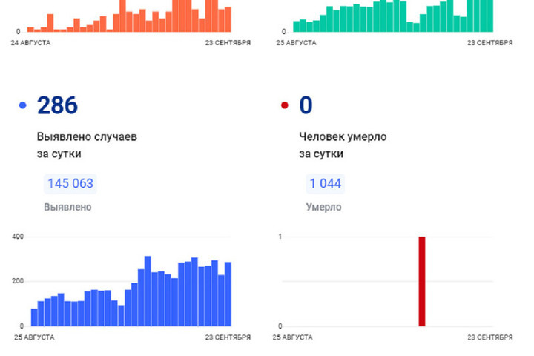Click '25 АВГУСТА' under the green chart
The width and height of the screenshot is (534, 356).
click(296, 43)
